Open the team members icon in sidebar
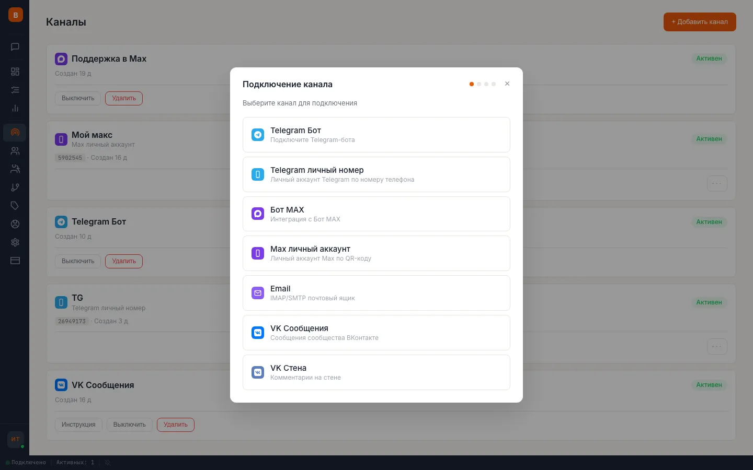The height and width of the screenshot is (470, 753). (15, 169)
